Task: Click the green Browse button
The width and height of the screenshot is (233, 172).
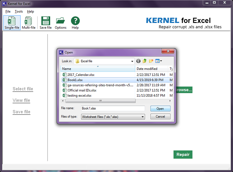Action: pyautogui.click(x=184, y=90)
